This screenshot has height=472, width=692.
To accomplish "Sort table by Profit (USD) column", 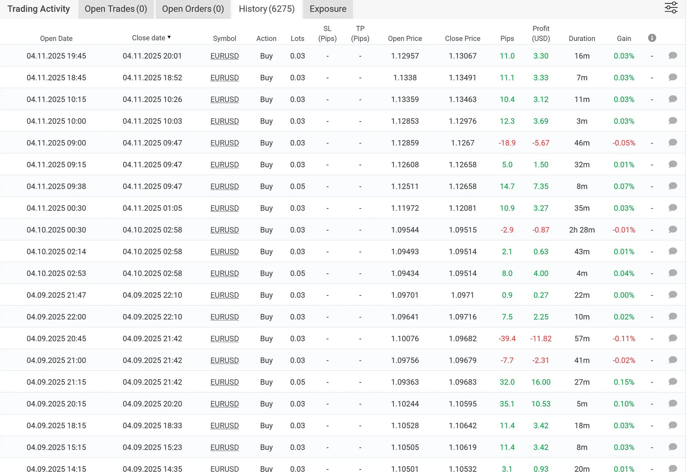I will (541, 33).
